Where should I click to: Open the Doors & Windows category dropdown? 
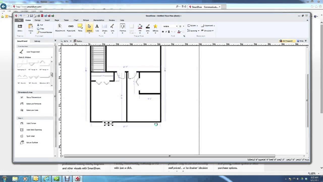(51, 57)
